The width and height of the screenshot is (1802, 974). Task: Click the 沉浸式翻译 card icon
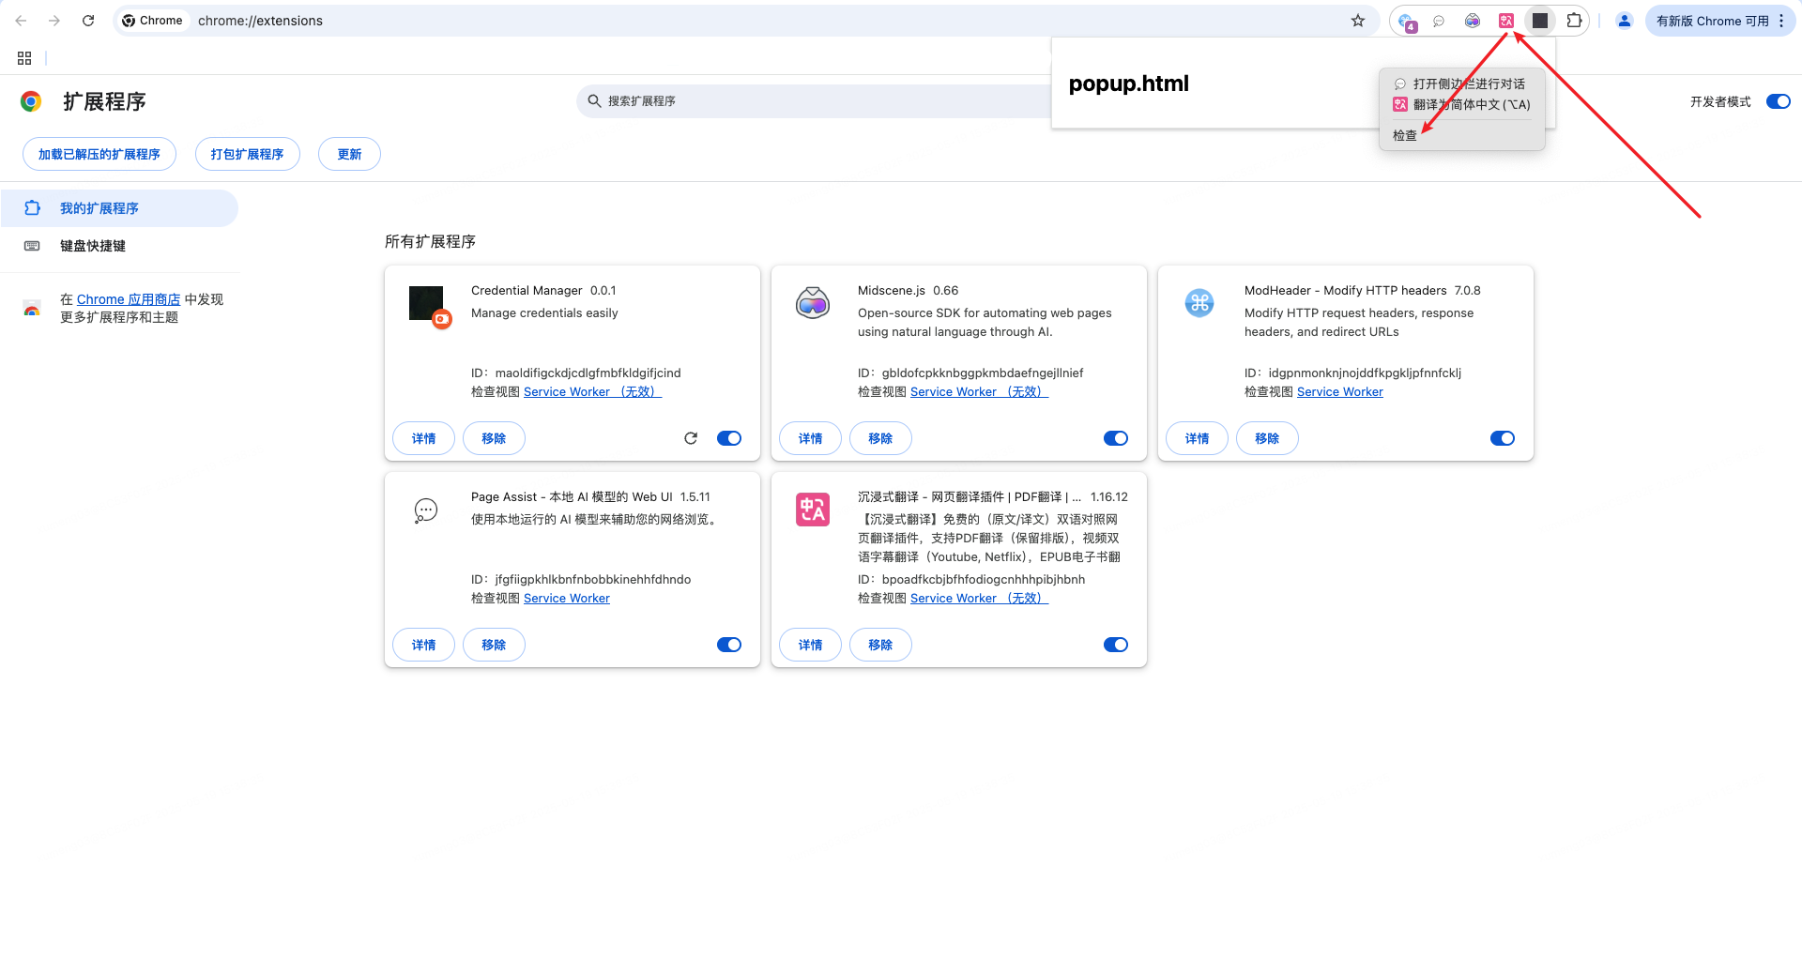[813, 510]
